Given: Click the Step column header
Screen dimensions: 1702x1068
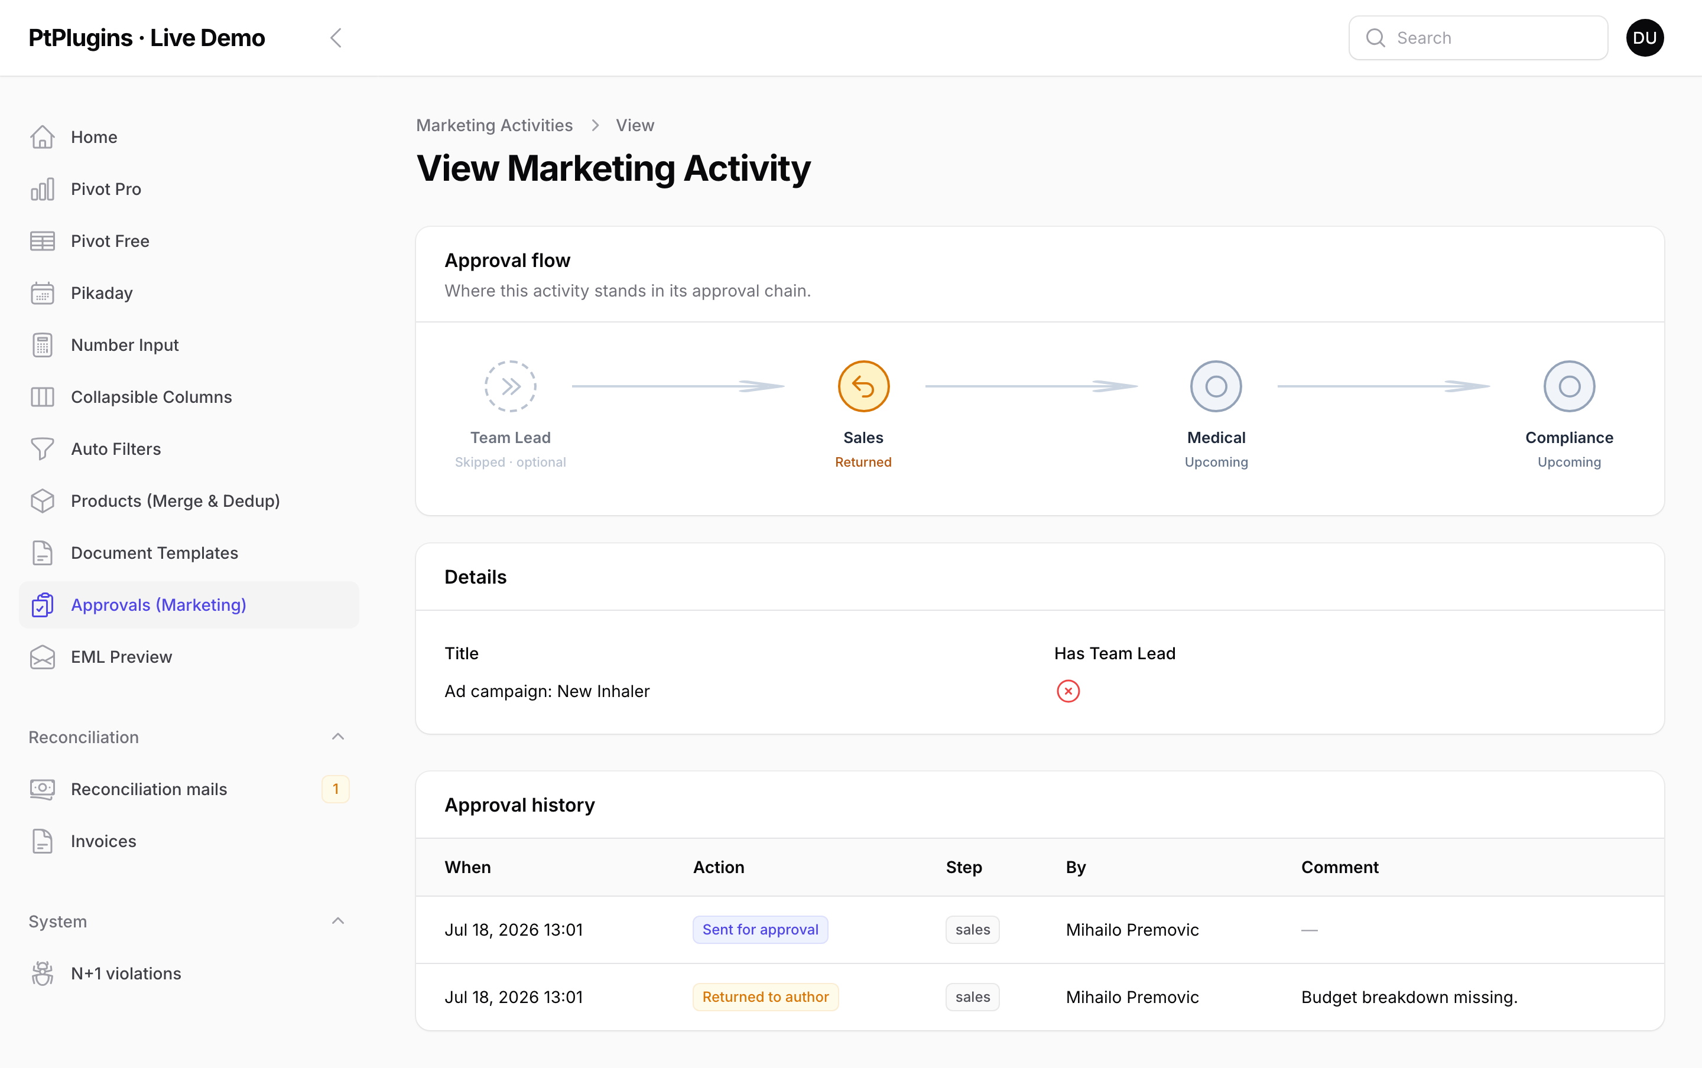Looking at the screenshot, I should coord(964,867).
